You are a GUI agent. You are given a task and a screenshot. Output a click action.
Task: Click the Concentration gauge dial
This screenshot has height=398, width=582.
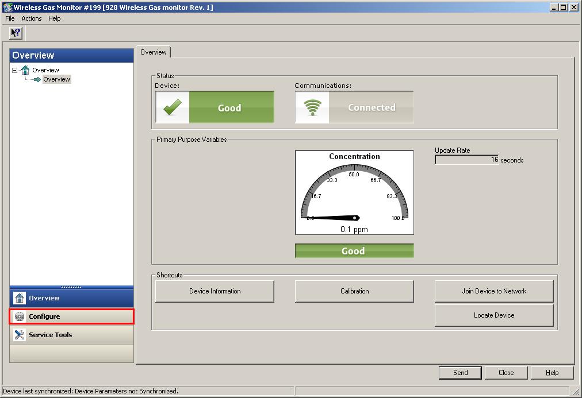(x=354, y=192)
